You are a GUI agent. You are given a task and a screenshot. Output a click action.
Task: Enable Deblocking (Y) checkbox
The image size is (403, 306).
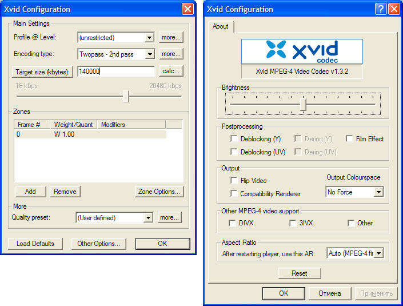tap(234, 139)
